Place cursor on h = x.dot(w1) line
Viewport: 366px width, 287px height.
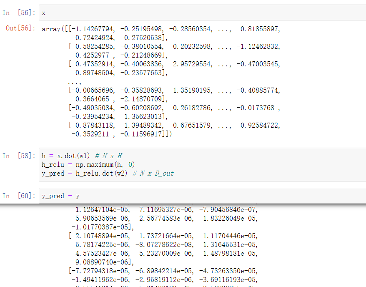[x=67, y=156]
